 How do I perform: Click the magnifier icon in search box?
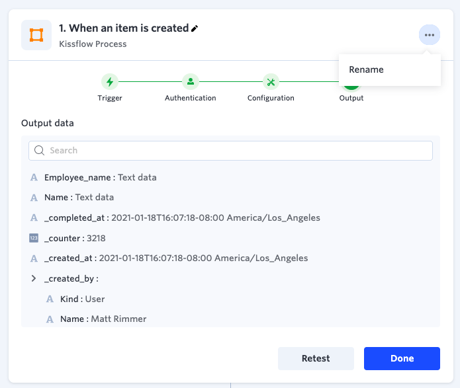pos(40,151)
